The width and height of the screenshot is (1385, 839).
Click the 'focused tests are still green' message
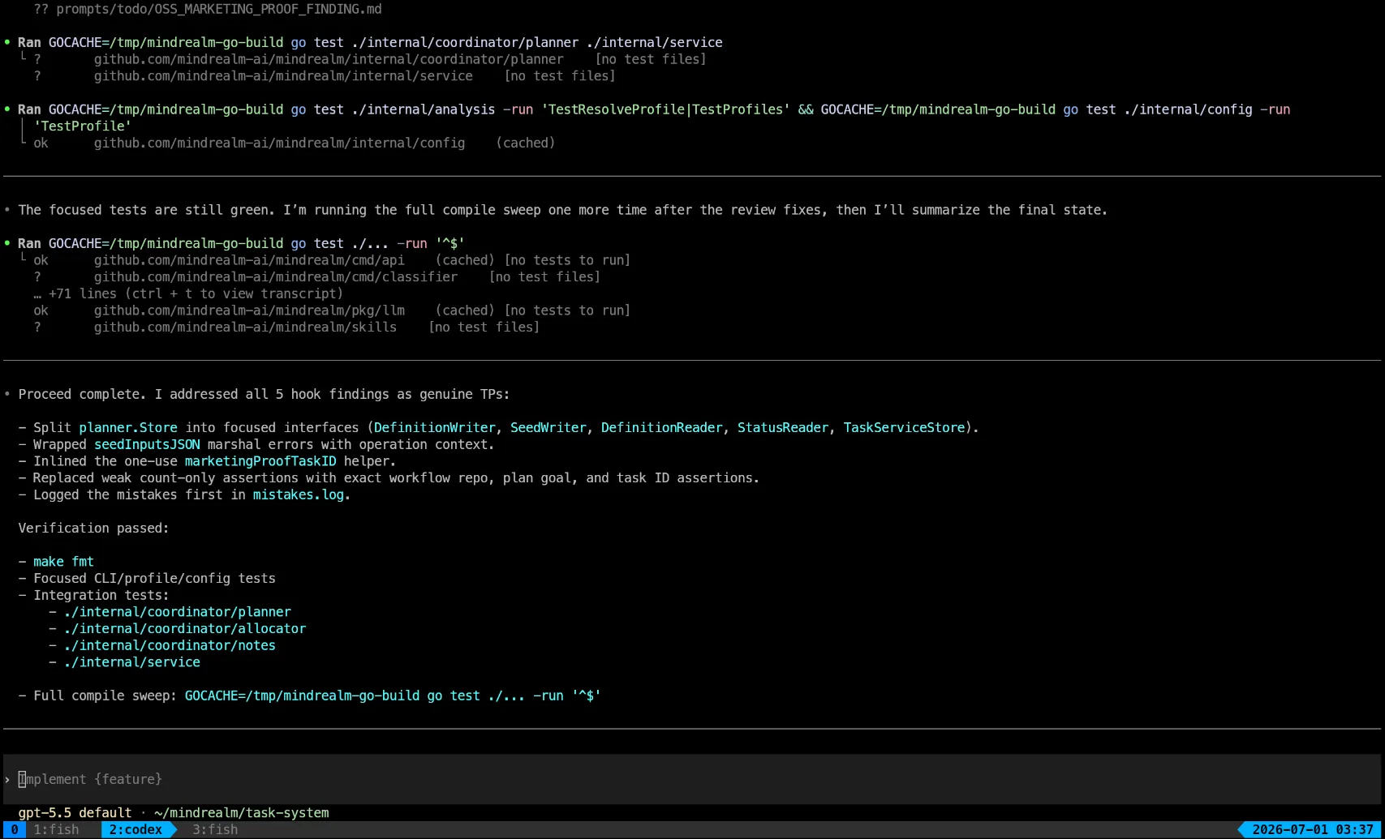pos(562,210)
